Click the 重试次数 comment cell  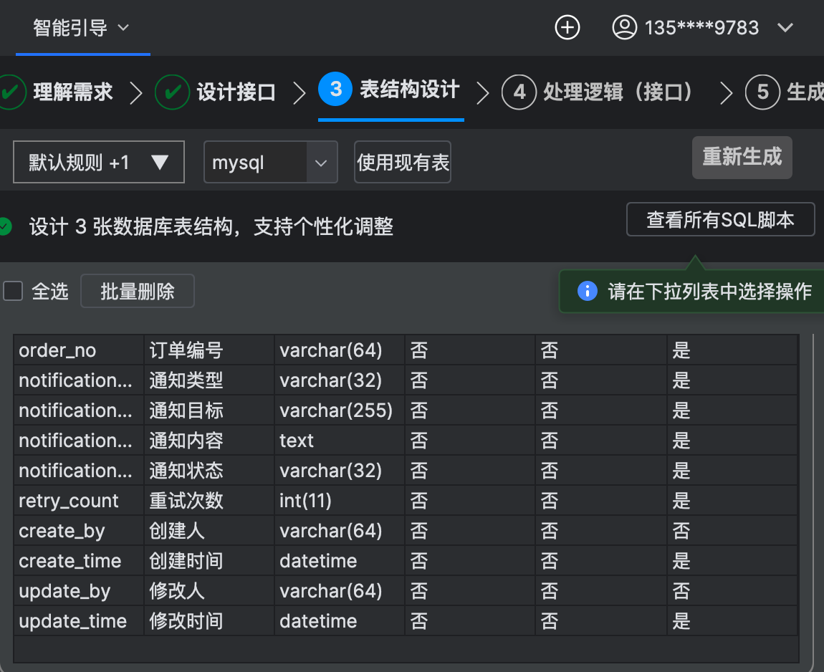pos(209,500)
